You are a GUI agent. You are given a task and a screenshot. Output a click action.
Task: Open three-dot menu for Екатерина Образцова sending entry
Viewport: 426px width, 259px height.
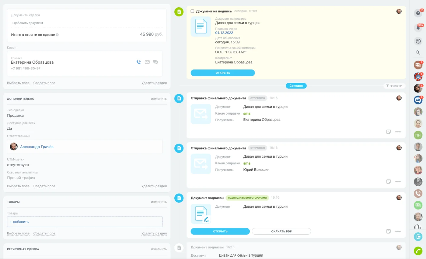point(398,132)
